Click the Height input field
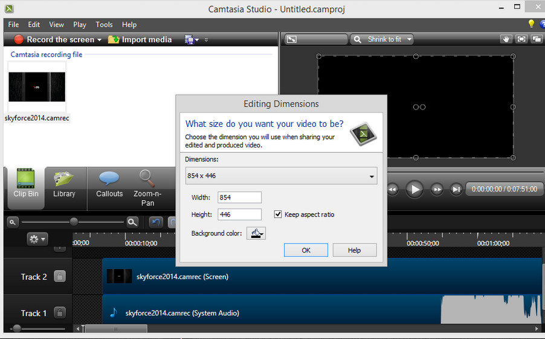545x339 pixels. 239,215
